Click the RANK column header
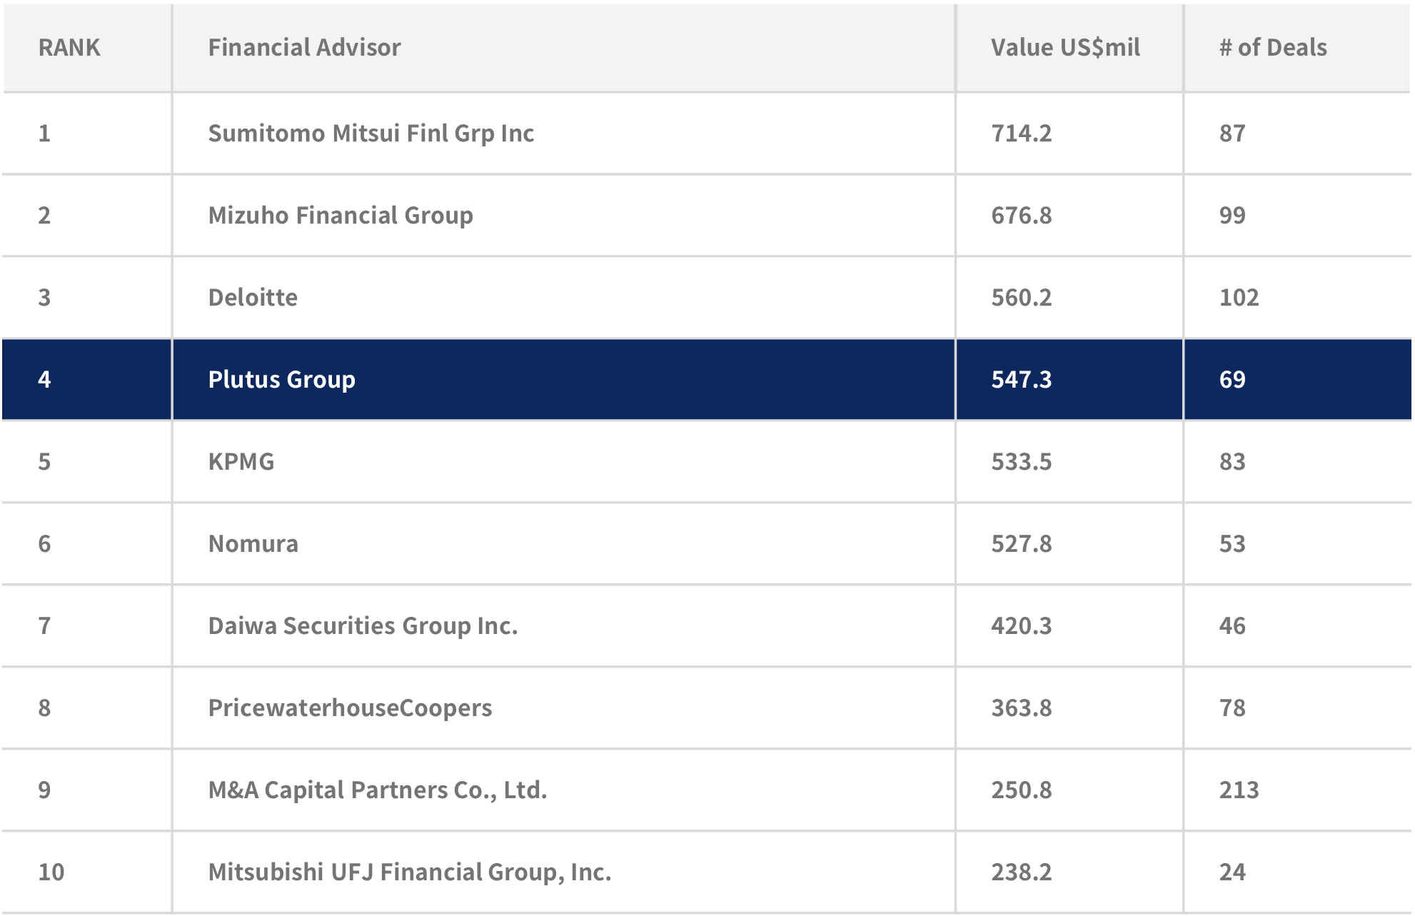1415x916 pixels. point(69,48)
